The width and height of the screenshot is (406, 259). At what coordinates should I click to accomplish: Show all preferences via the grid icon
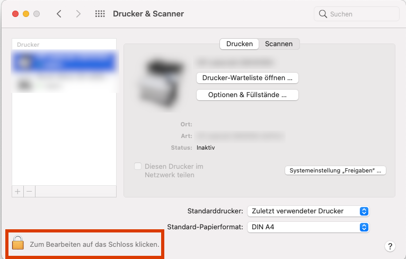100,14
